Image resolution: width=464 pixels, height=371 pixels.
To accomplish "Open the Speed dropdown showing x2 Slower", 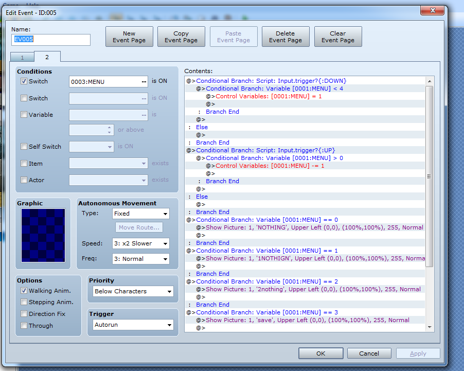I will point(141,243).
